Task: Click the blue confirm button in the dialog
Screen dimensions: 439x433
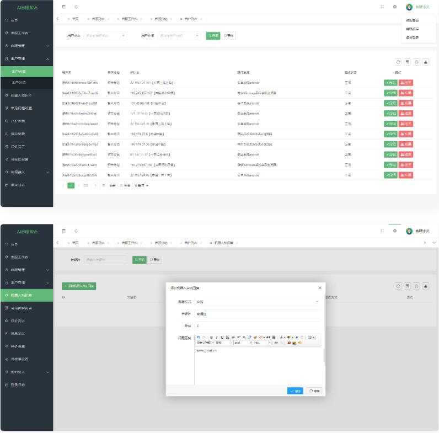Action: pyautogui.click(x=295, y=391)
